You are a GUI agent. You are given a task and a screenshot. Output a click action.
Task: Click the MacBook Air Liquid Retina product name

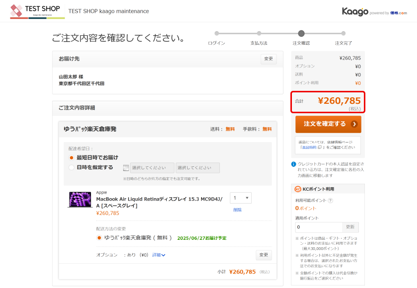pyautogui.click(x=159, y=203)
